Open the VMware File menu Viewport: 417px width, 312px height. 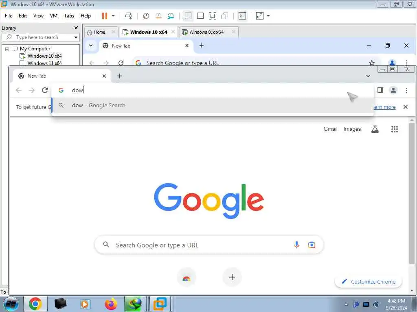pos(9,16)
